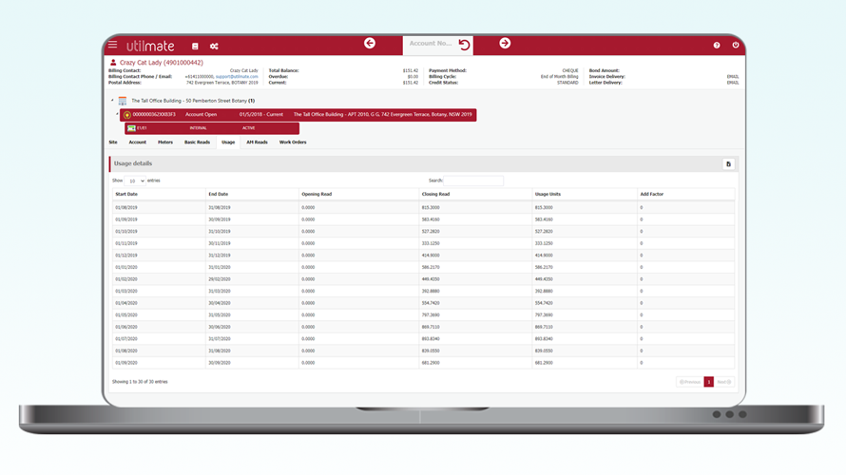Image resolution: width=846 pixels, height=475 pixels.
Task: Sort by End Date column header
Action: pyautogui.click(x=252, y=194)
